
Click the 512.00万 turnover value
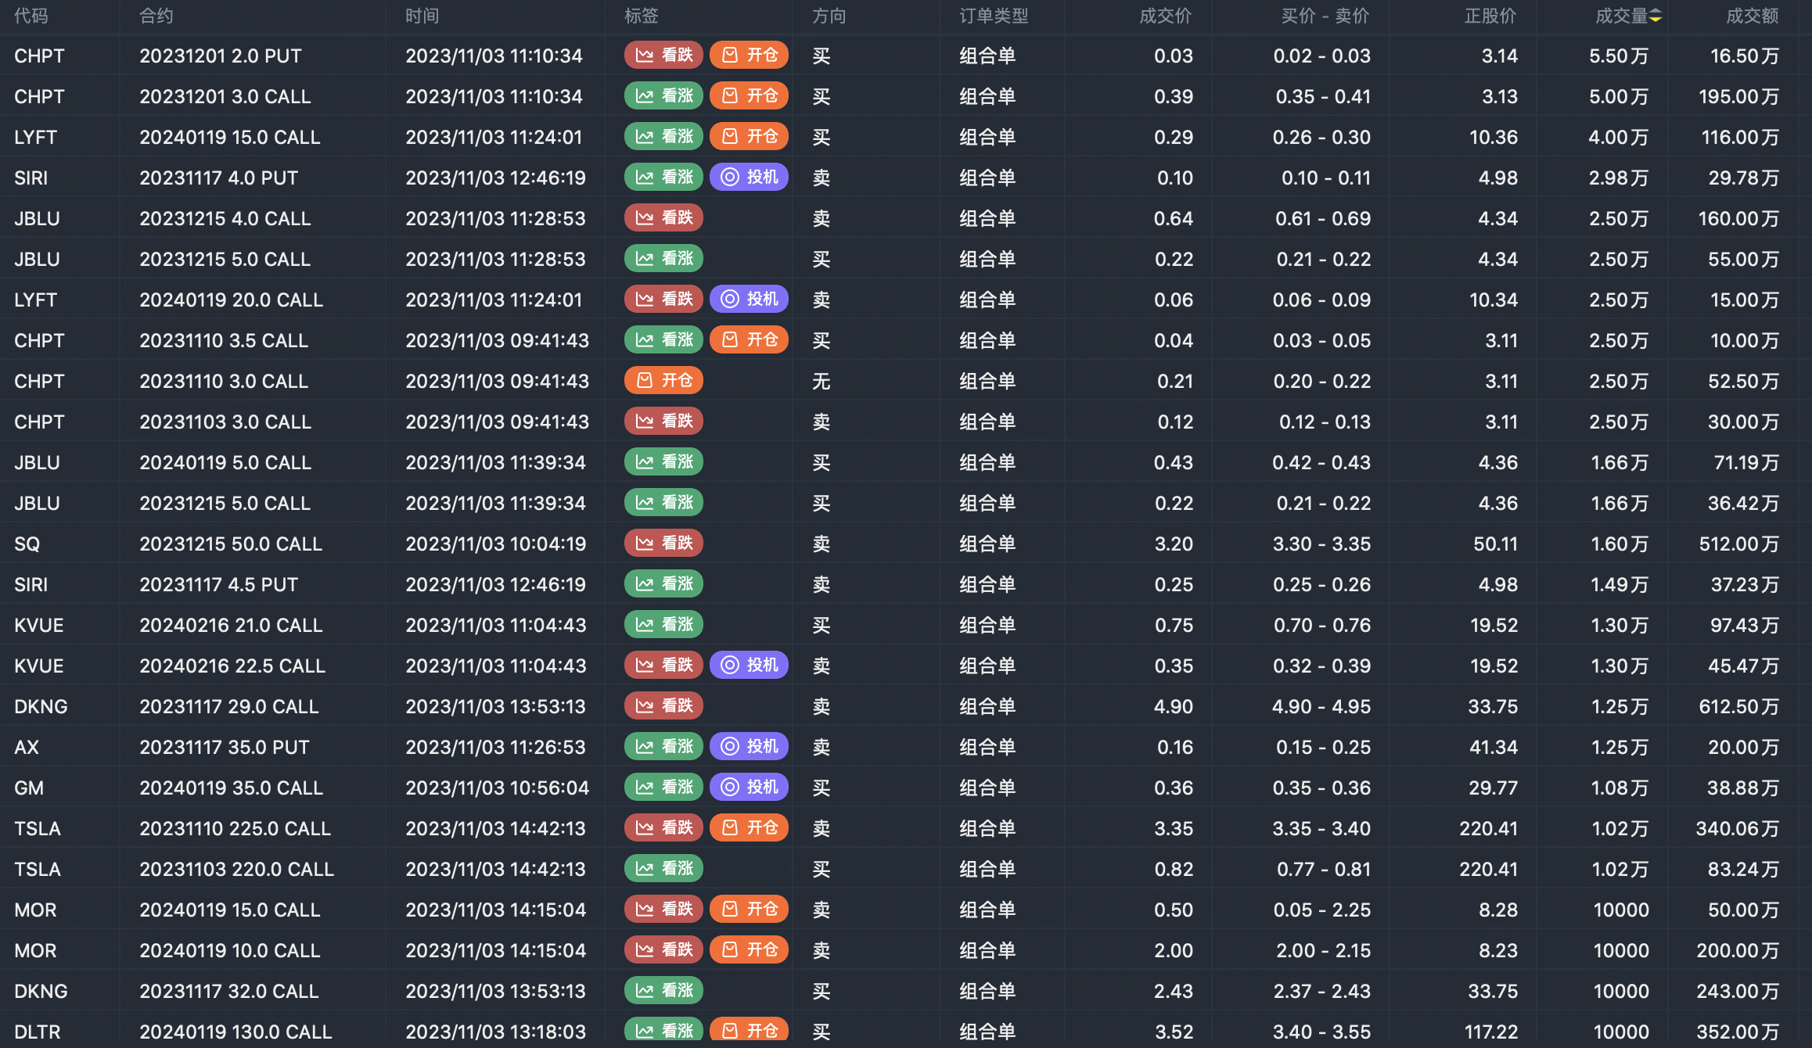[x=1738, y=544]
